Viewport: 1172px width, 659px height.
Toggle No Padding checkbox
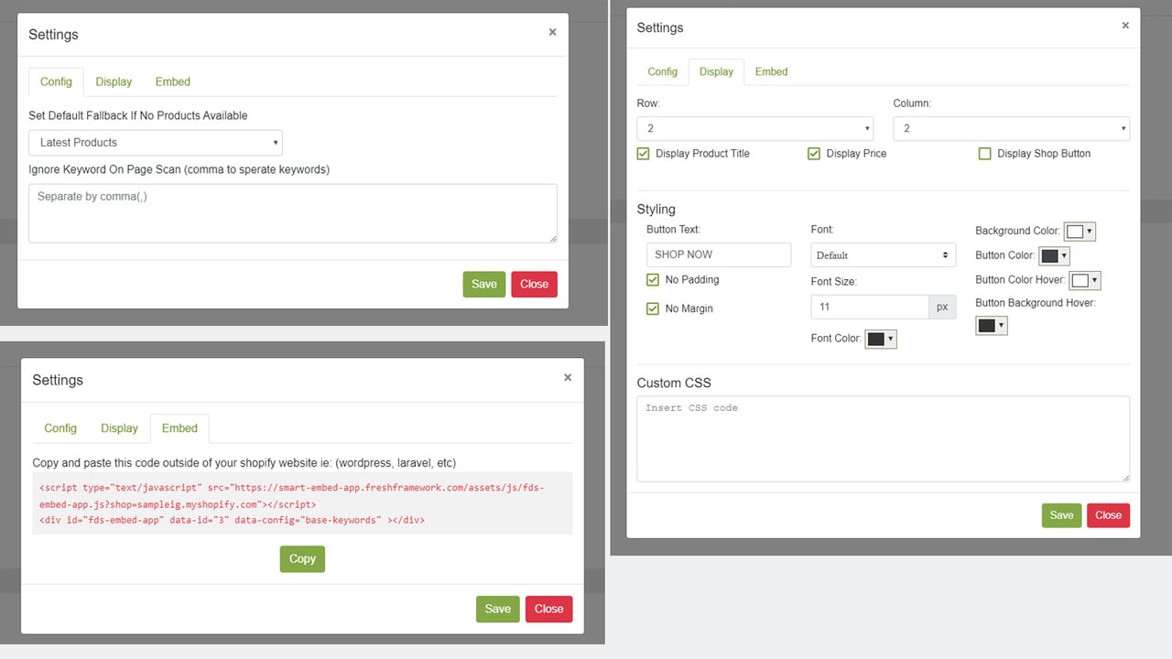[x=653, y=280]
